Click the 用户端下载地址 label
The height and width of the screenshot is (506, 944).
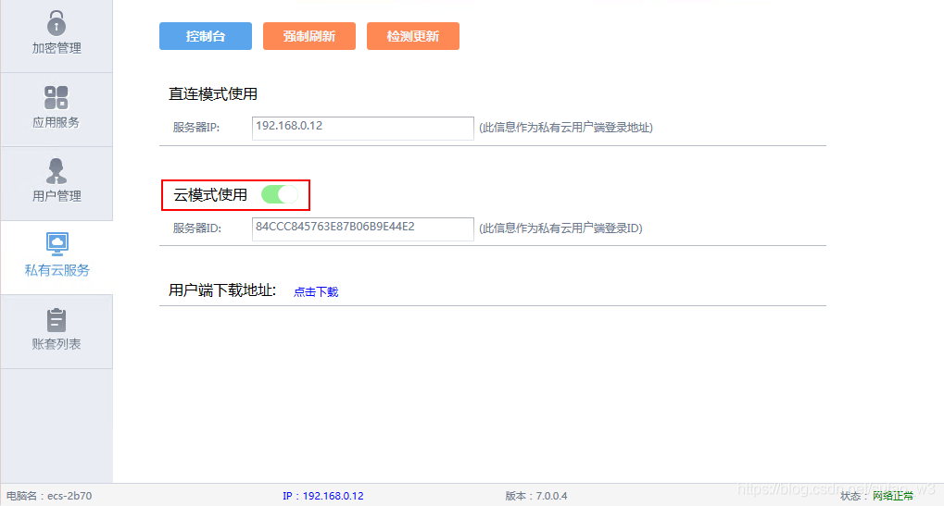click(222, 290)
